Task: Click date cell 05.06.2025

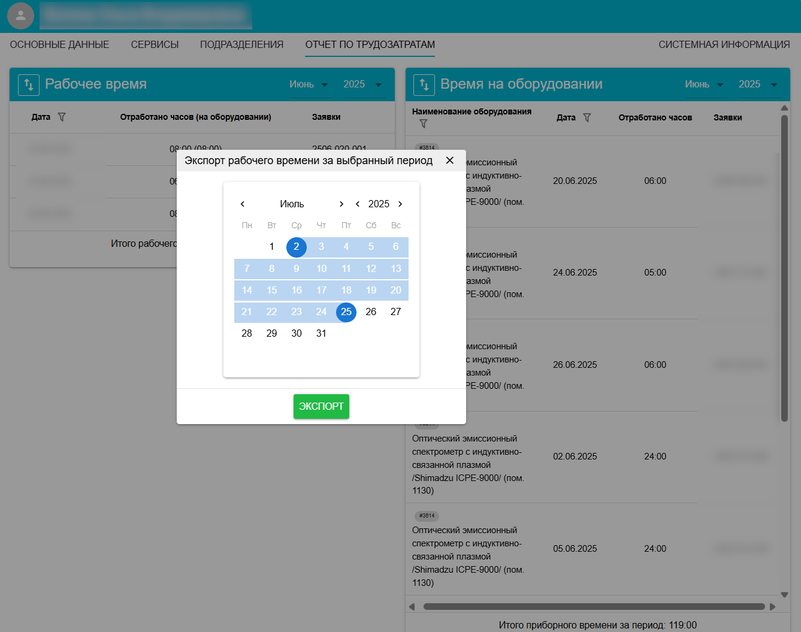Action: (575, 549)
